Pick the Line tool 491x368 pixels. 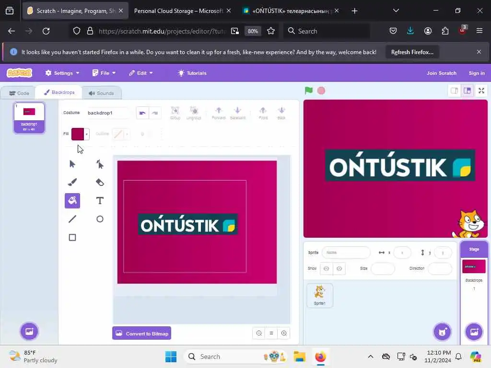[72, 219]
